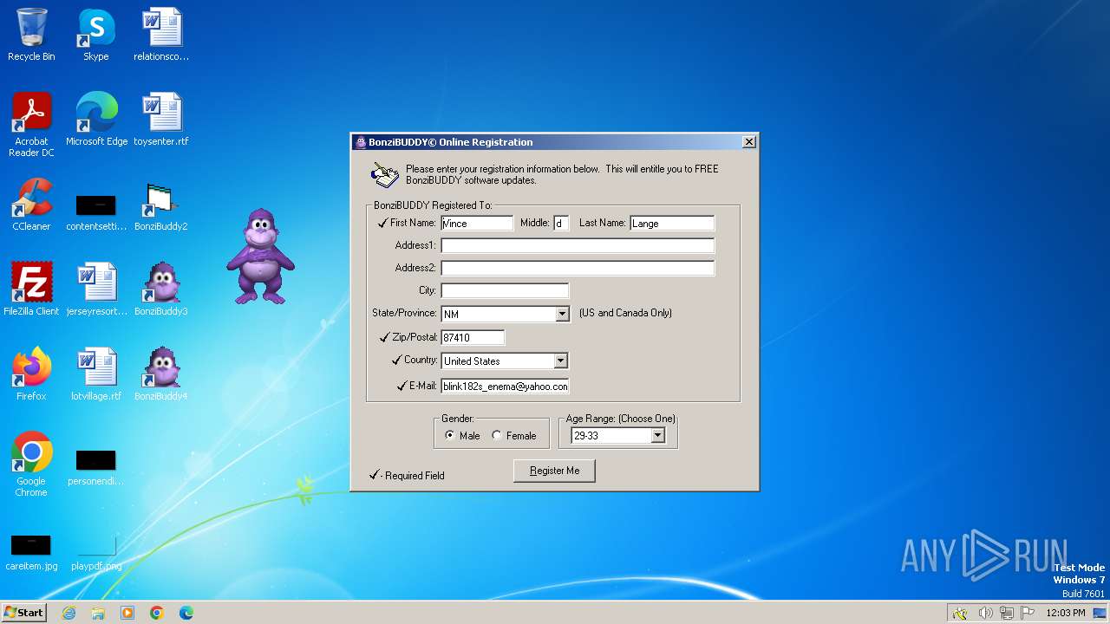This screenshot has width=1110, height=624.
Task: Open media player taskbar icon
Action: coord(127,613)
